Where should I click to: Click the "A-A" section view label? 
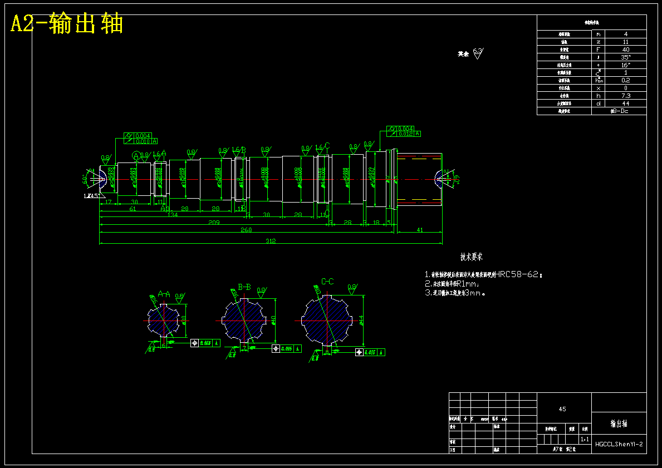tap(164, 294)
